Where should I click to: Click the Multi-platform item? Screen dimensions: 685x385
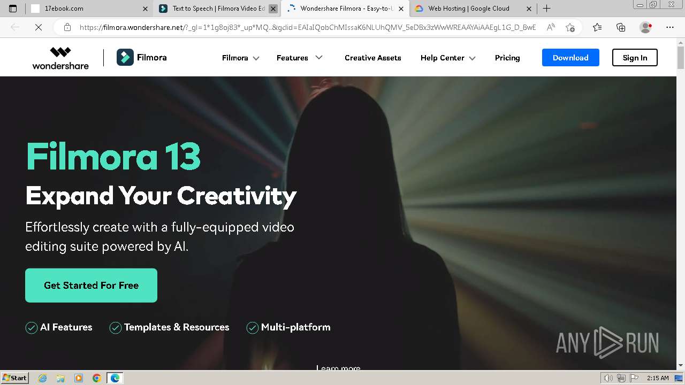[288, 327]
